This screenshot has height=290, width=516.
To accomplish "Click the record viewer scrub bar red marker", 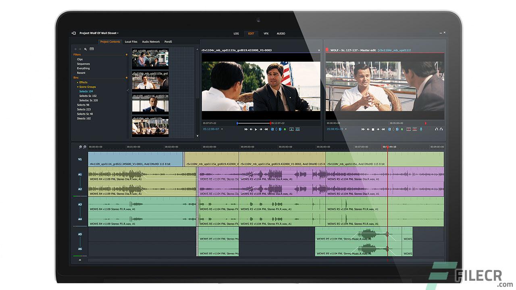I will [425, 123].
